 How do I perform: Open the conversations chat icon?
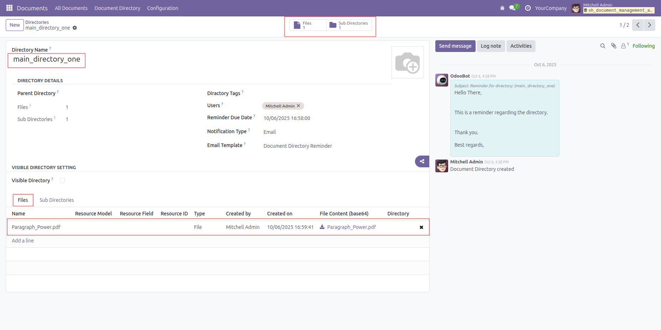point(513,8)
